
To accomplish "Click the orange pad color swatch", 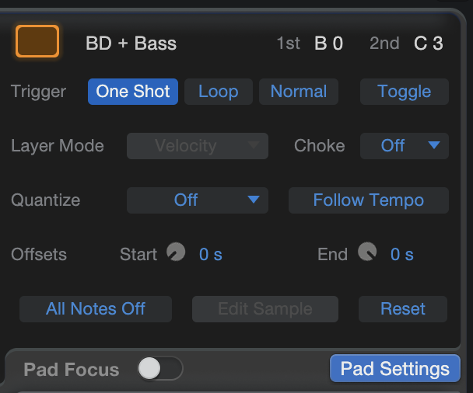I will pos(37,41).
